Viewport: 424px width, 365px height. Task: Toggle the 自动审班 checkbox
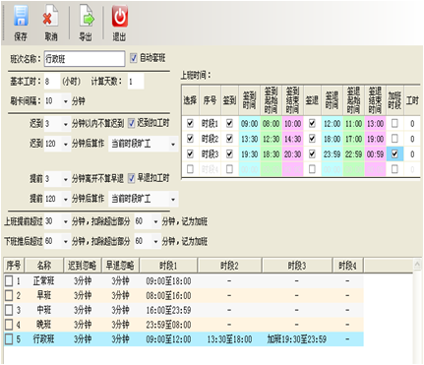point(134,58)
